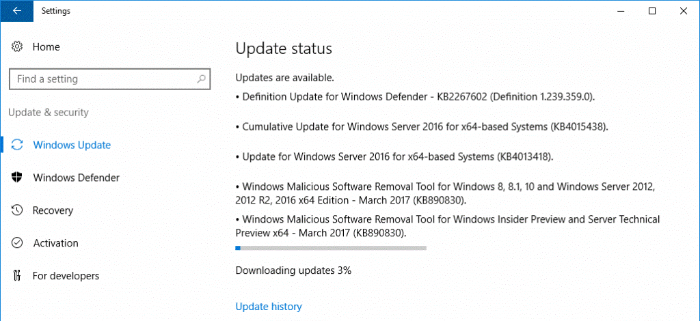Click the Cumulative Update KB4015438 entry
The height and width of the screenshot is (321, 700).
422,126
